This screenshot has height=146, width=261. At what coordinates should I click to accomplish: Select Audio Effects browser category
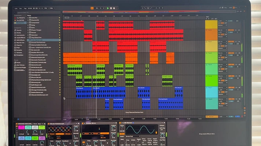coord(21,38)
